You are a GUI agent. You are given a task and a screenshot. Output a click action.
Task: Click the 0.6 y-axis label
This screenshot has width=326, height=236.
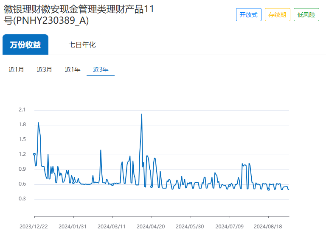(x=22, y=184)
